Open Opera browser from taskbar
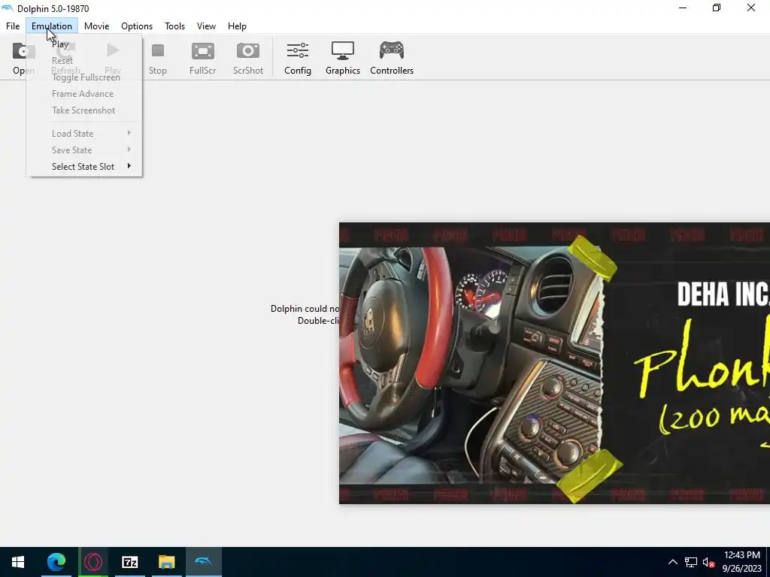This screenshot has width=770, height=577. click(93, 562)
